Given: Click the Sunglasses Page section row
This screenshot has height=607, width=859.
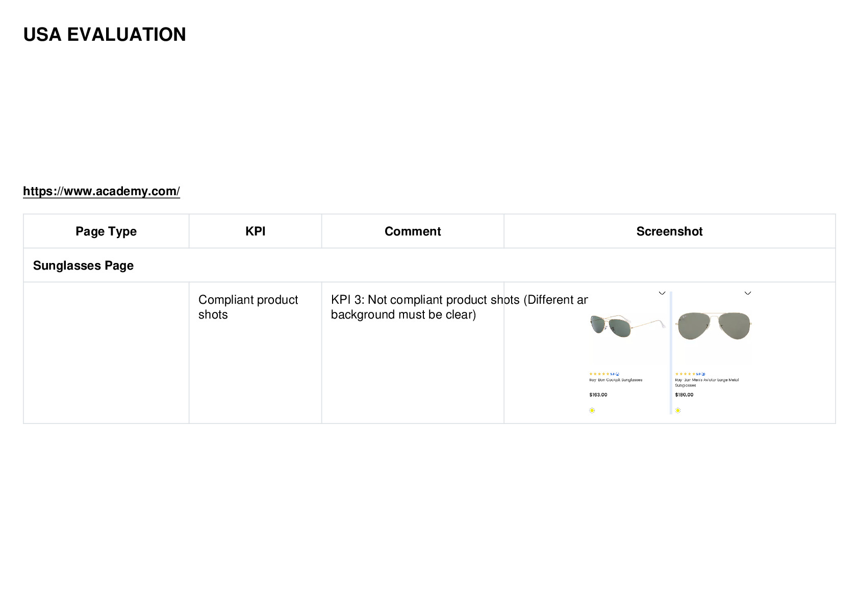Looking at the screenshot, I should 429,265.
